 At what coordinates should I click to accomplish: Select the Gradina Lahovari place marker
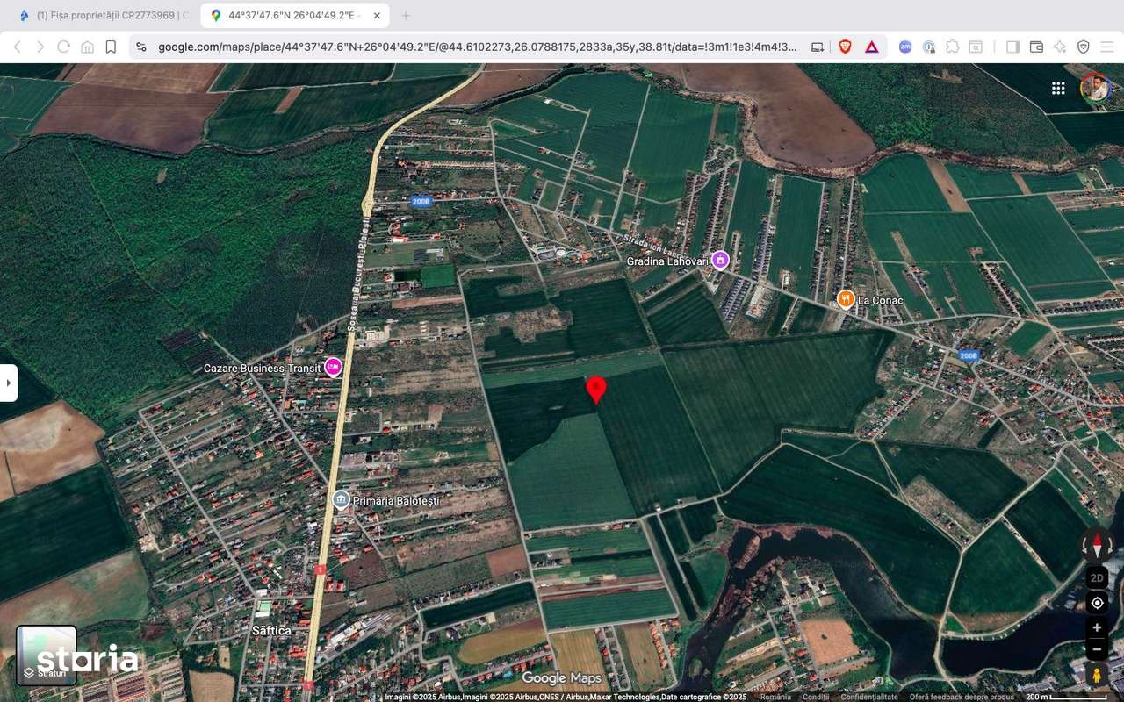722,260
